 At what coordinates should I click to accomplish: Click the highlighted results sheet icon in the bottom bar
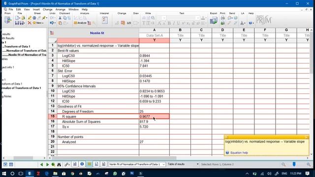coord(89,164)
